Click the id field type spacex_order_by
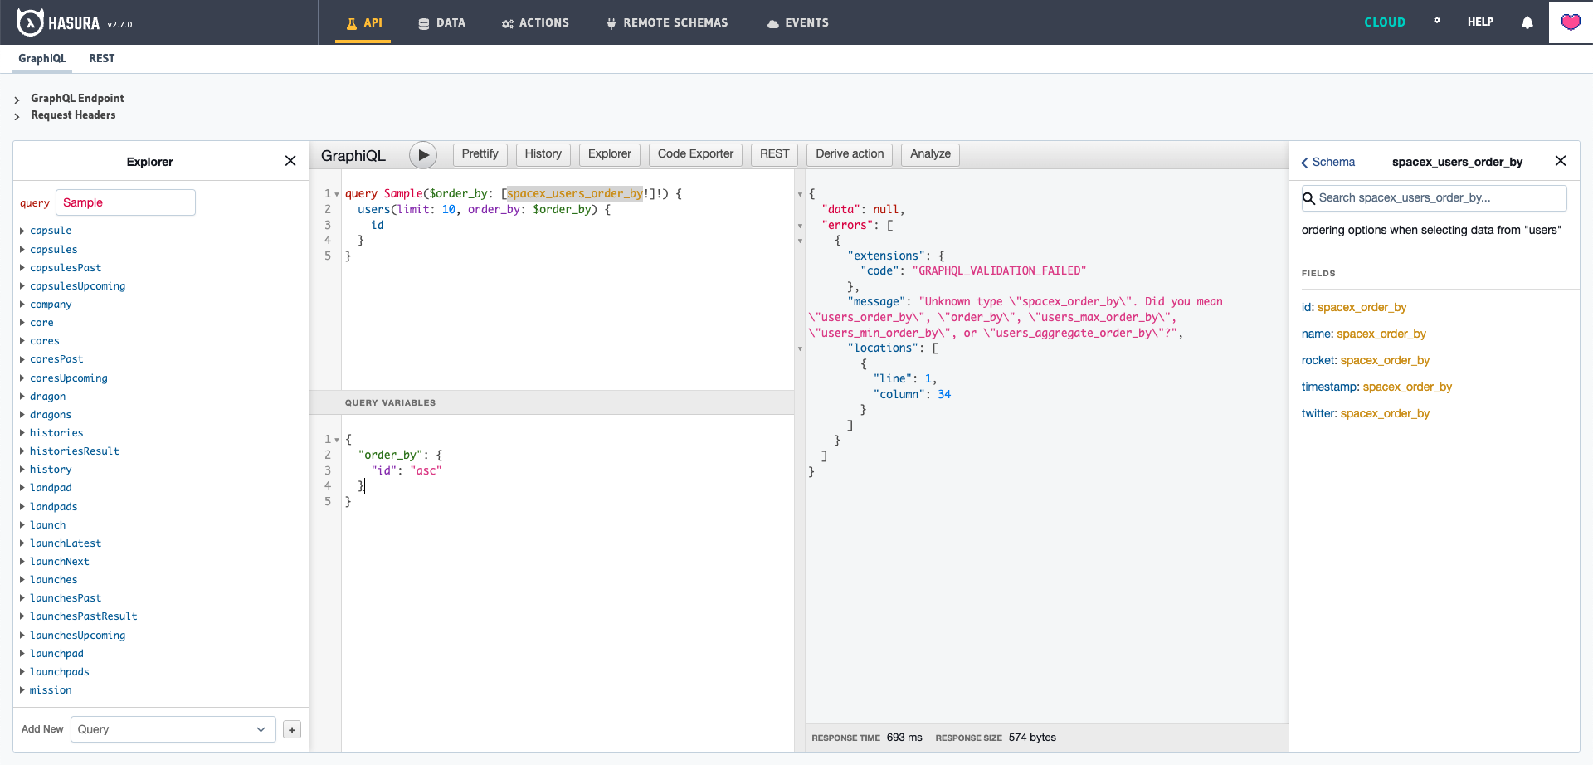Viewport: 1593px width, 765px height. [x=1362, y=307]
